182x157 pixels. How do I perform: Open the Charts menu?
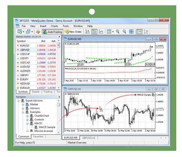tap(55, 26)
